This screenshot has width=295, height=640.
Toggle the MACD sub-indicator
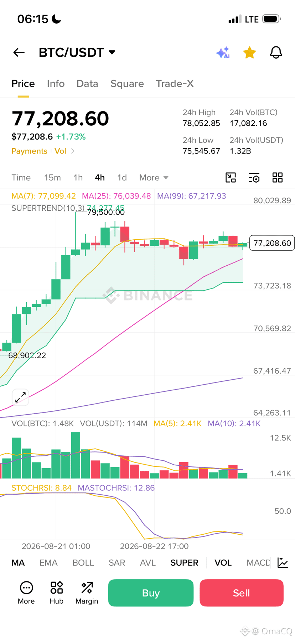(258, 563)
